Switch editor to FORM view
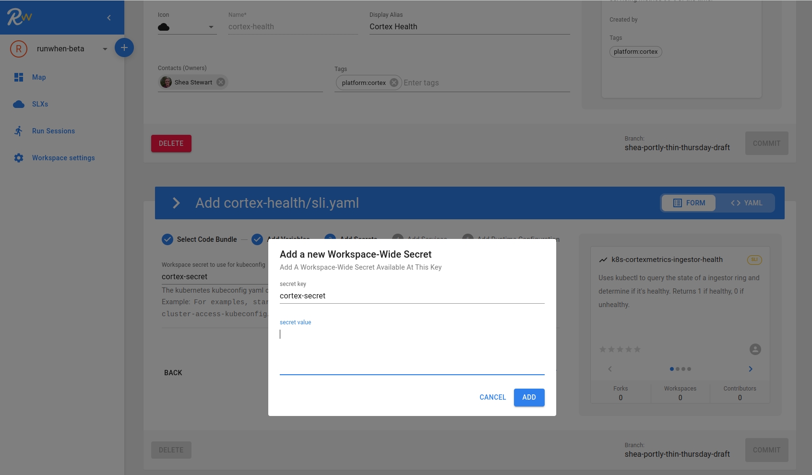 tap(689, 203)
